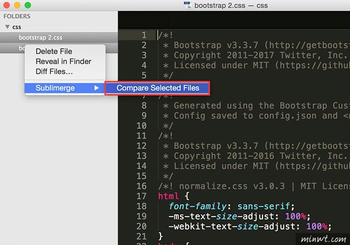350x245 pixels.
Task: Click the closing brace on line 21
Action: coord(160,236)
